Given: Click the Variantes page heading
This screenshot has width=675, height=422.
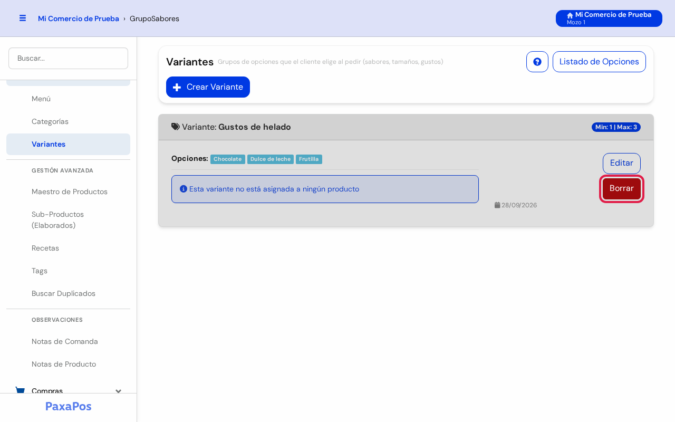Looking at the screenshot, I should (190, 62).
